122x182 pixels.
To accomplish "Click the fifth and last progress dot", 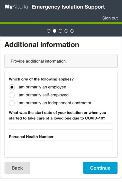I will coord(72,31).
